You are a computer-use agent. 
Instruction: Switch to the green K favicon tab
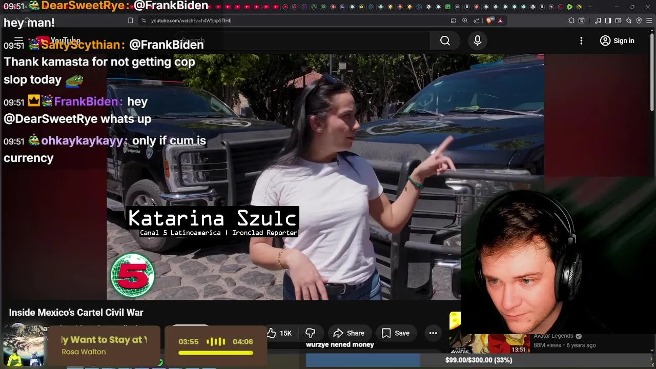coord(448,7)
